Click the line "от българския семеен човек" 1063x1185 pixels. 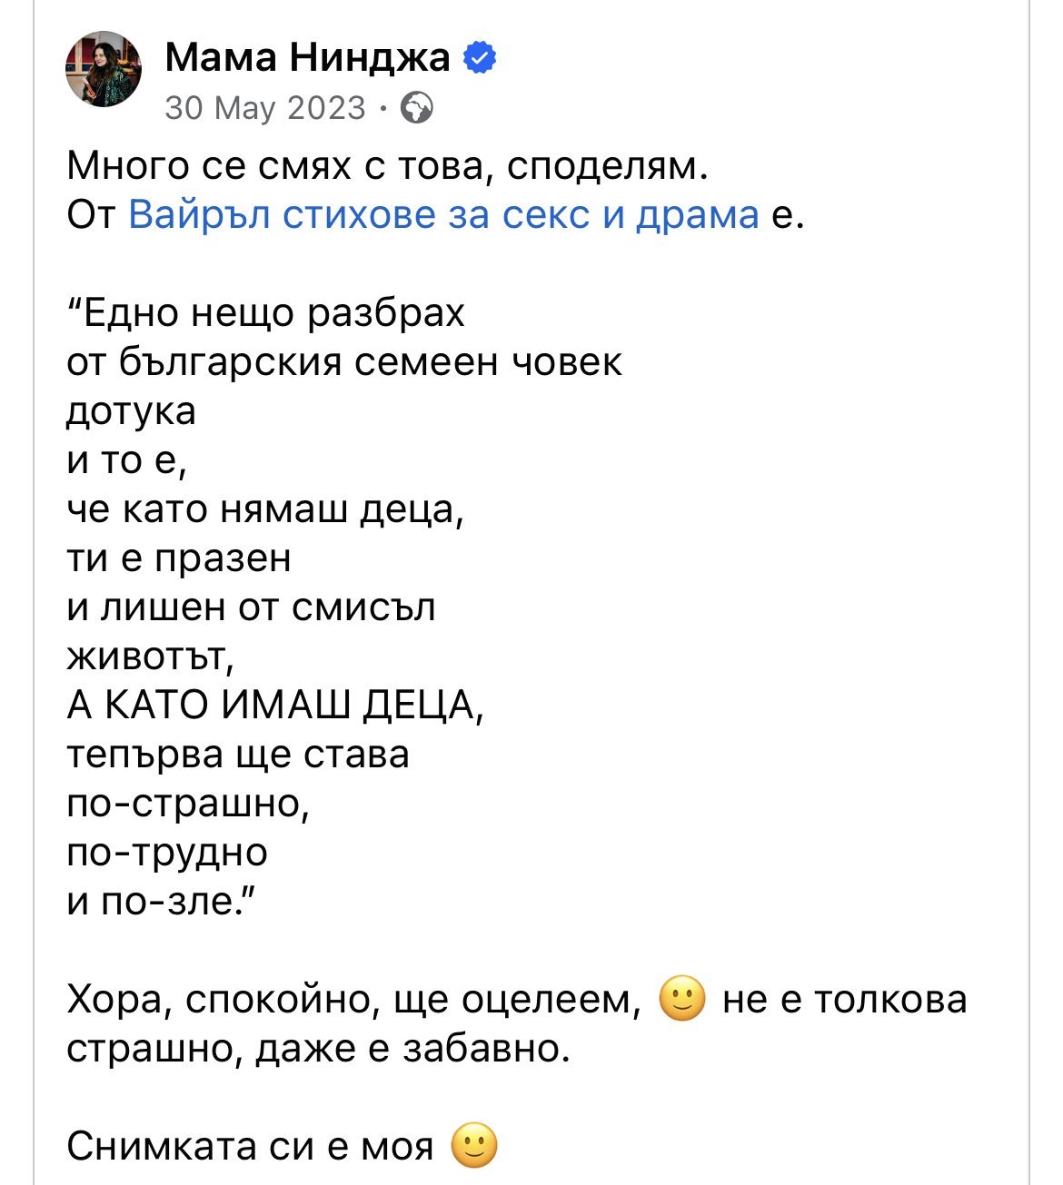point(345,362)
